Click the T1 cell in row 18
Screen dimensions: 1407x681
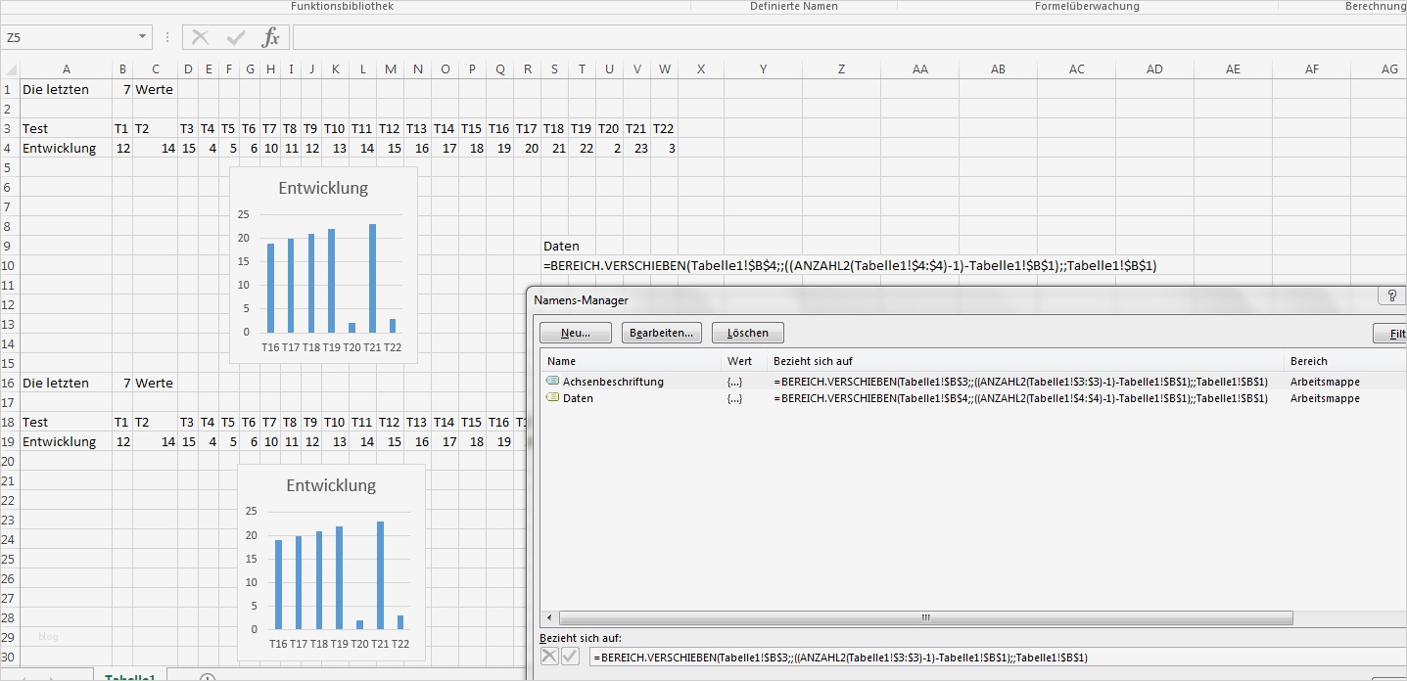pyautogui.click(x=122, y=422)
